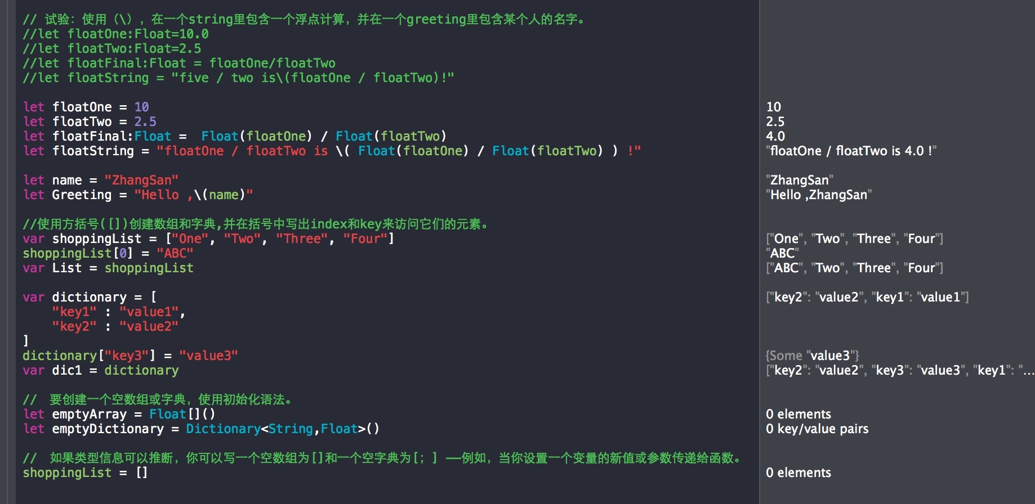Click the result starting with ["One", "Two"
This screenshot has height=504, width=1035.
[855, 238]
